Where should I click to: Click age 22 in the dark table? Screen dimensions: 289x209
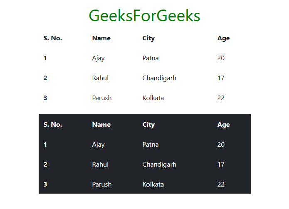221,184
